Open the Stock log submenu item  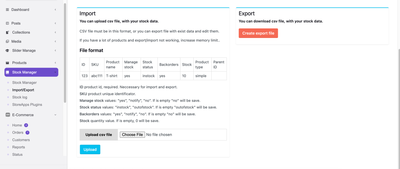coord(20,97)
